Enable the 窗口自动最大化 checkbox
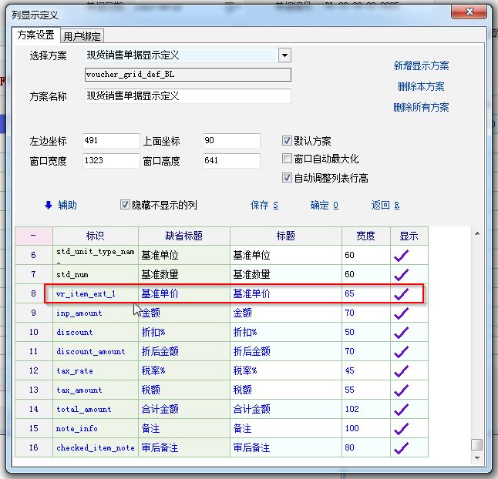498x479 pixels. point(288,159)
